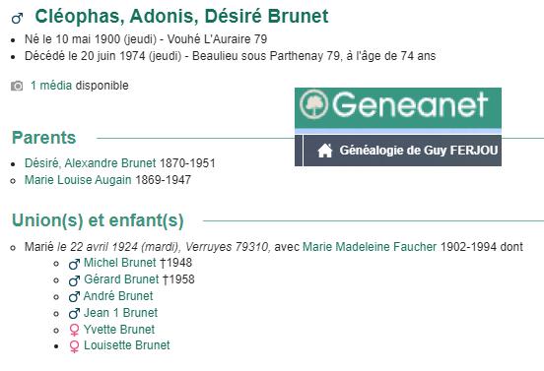The width and height of the screenshot is (544, 371).
Task: Open Marie Louise Augain's profile
Action: (x=78, y=180)
